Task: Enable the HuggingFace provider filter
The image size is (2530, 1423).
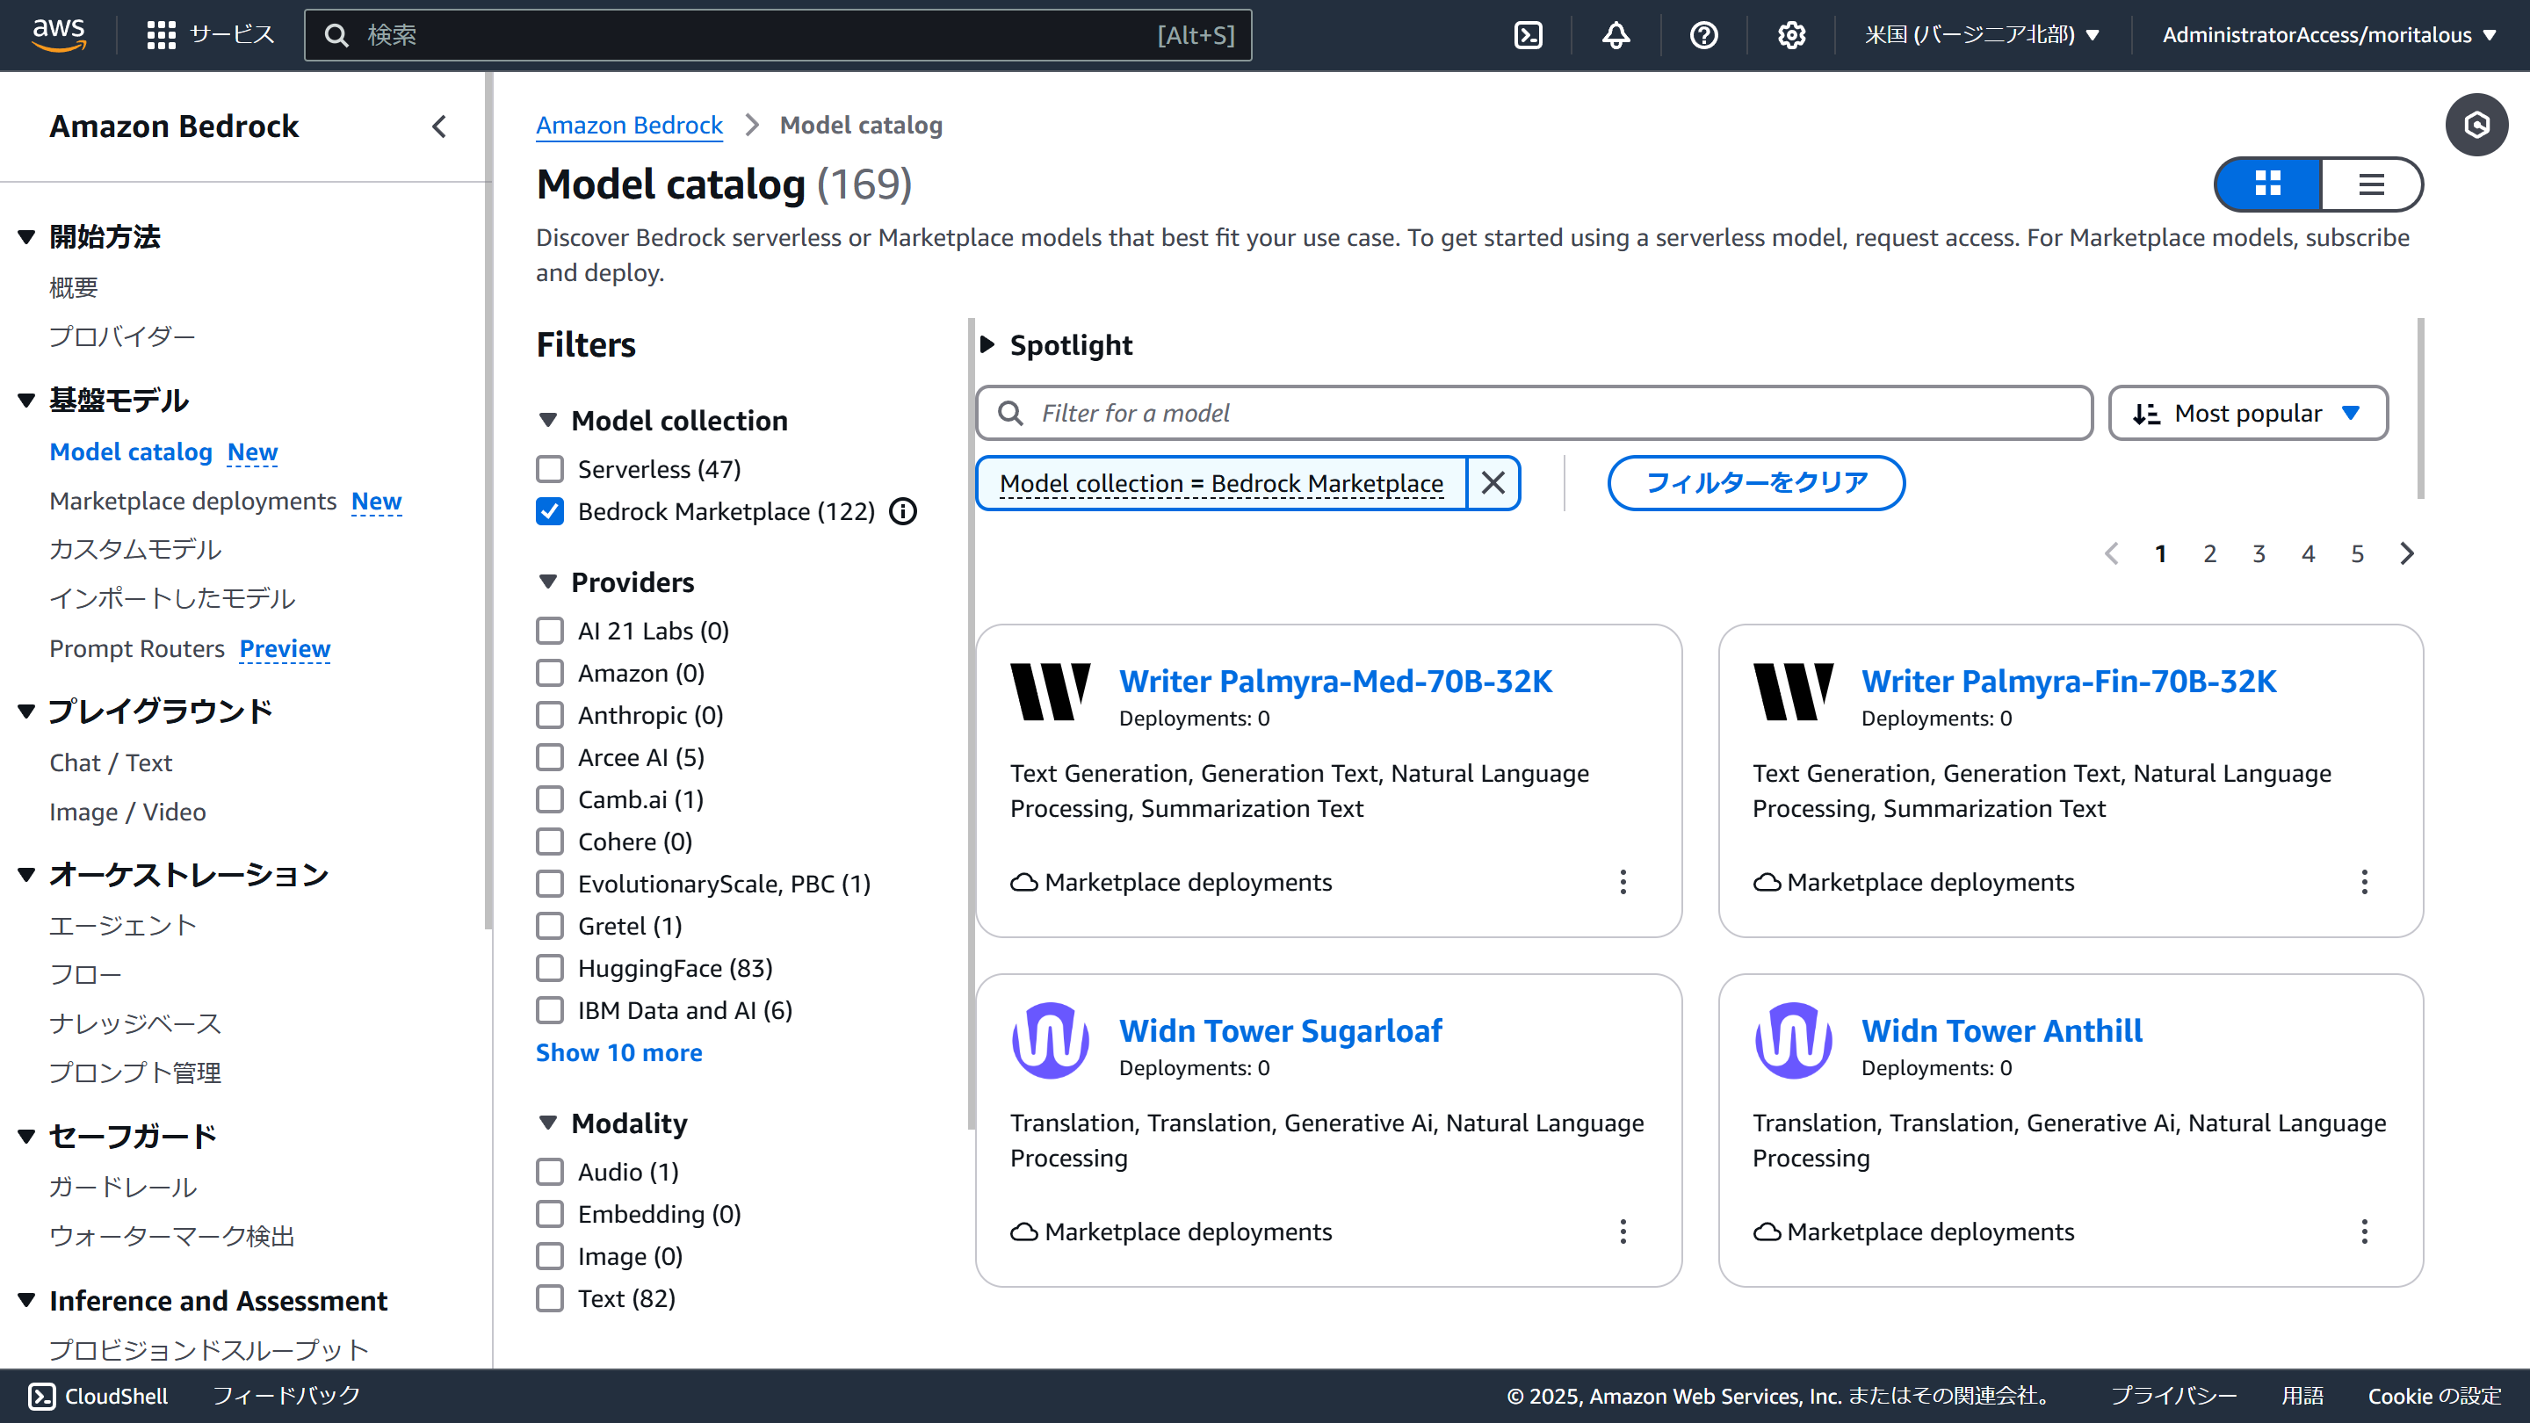Action: [x=550, y=968]
